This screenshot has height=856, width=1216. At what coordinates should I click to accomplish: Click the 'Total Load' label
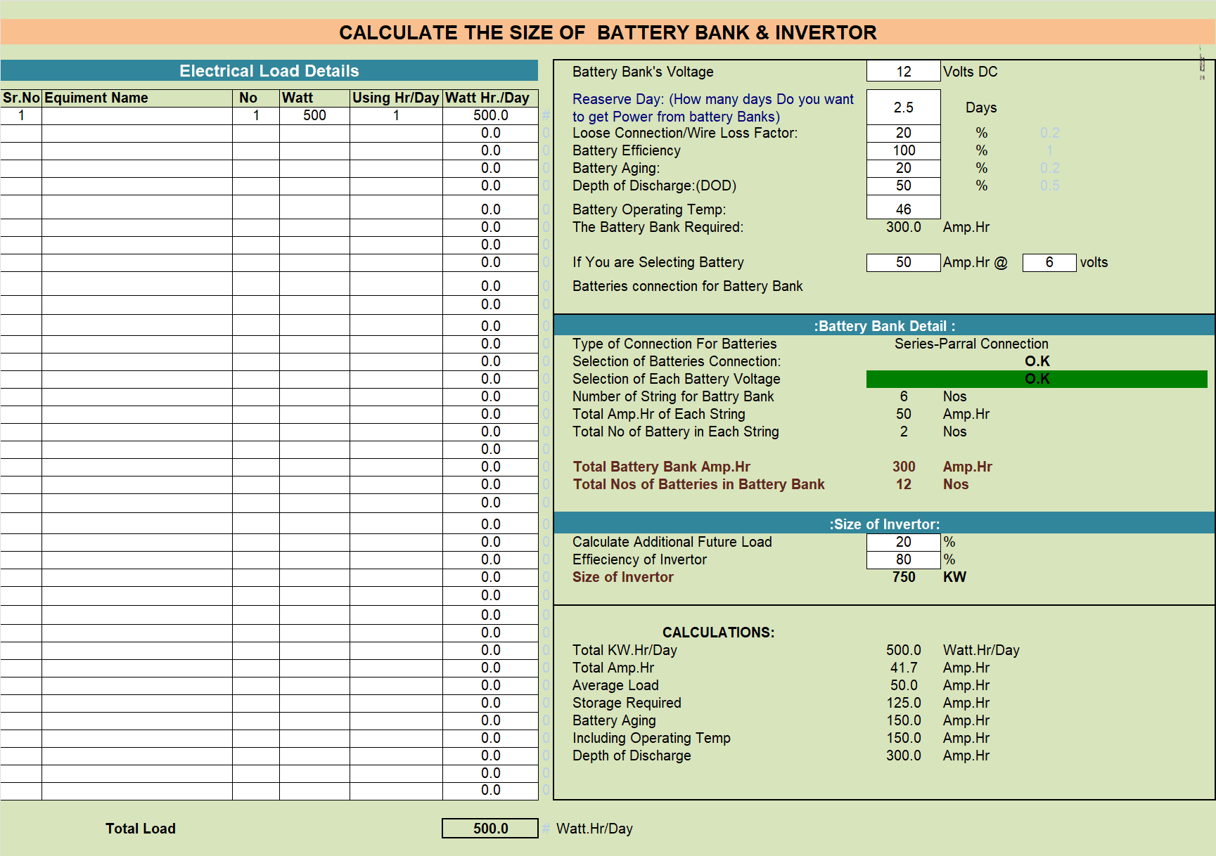click(141, 829)
